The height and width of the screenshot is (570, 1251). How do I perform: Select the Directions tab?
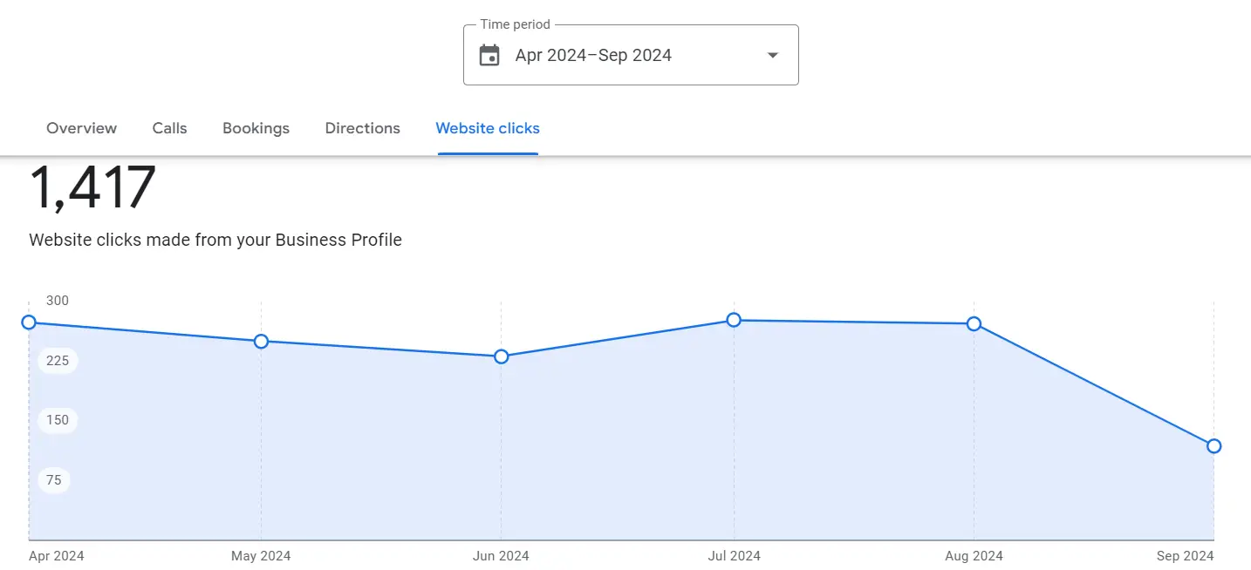tap(362, 128)
